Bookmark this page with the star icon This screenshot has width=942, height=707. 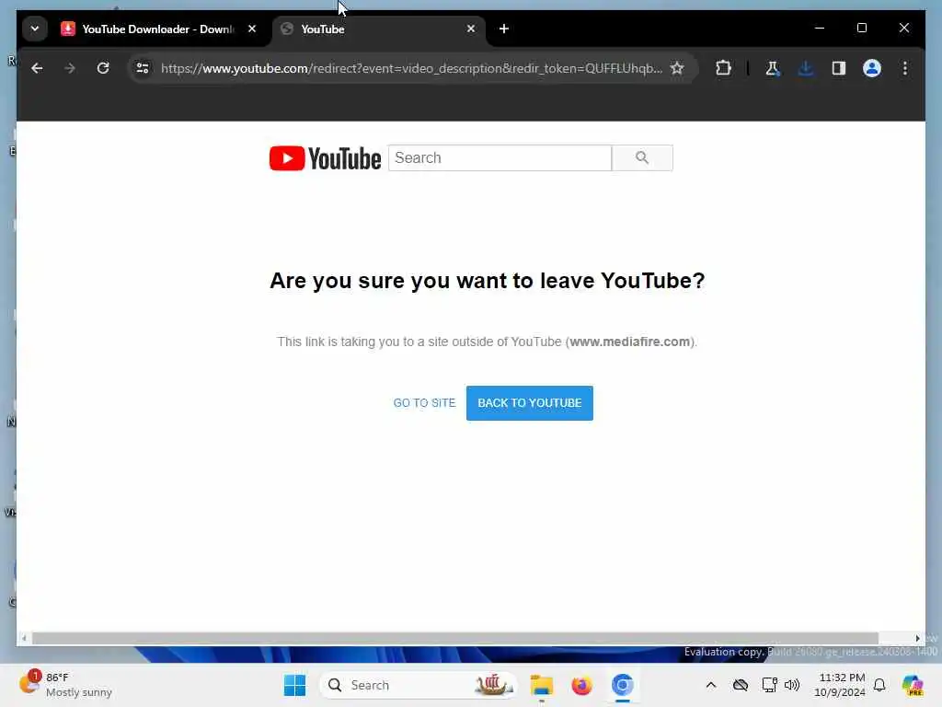click(x=677, y=68)
